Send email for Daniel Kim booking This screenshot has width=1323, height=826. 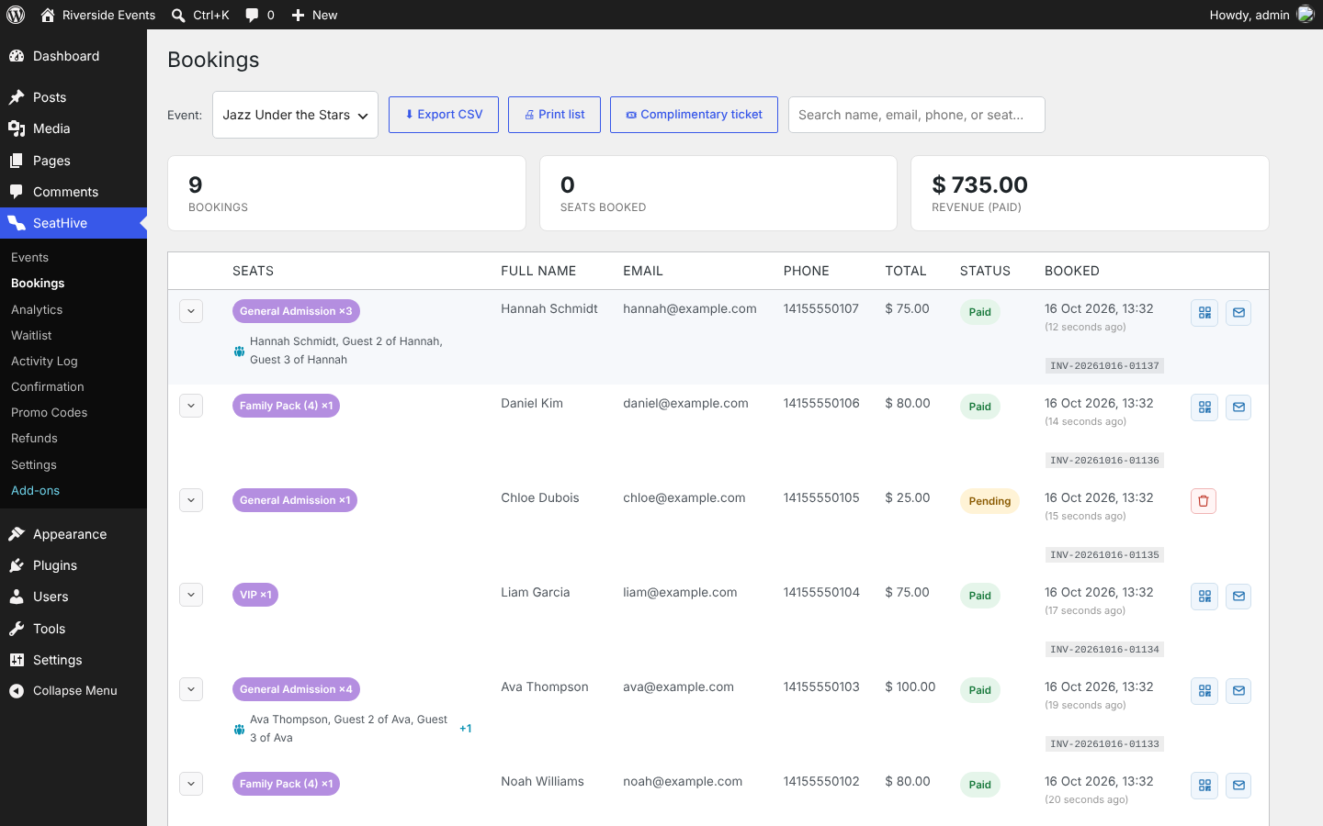[1238, 407]
